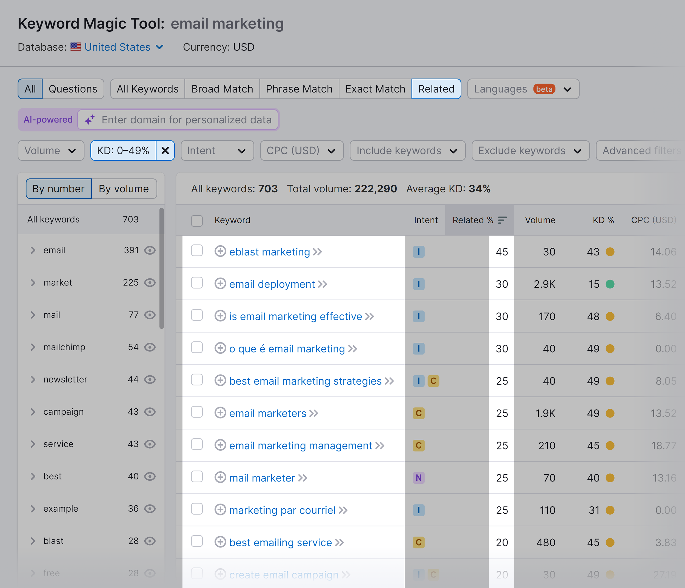This screenshot has height=588, width=685.
Task: Open details arrow next to "mail marketer"
Action: [302, 478]
